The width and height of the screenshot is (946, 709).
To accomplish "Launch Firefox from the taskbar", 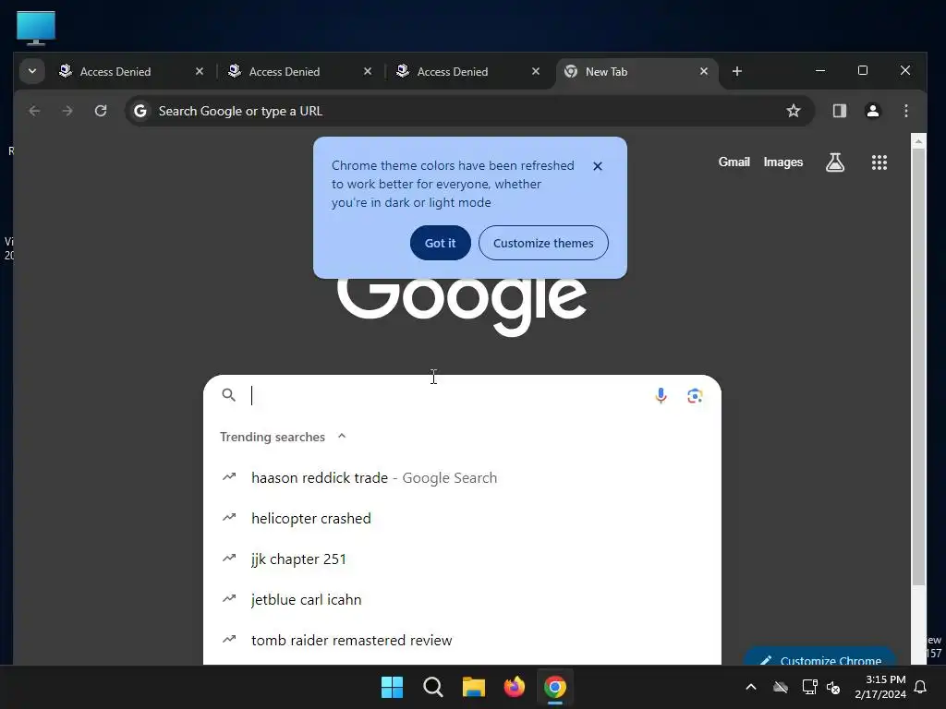I will (x=514, y=687).
